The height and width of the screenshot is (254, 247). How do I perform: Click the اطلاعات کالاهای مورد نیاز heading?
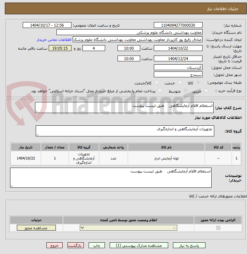tap(218, 118)
